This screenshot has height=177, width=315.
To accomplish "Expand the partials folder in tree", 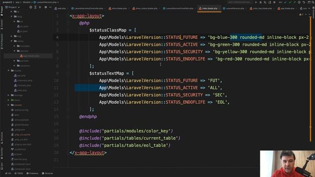I will pos(14,61).
